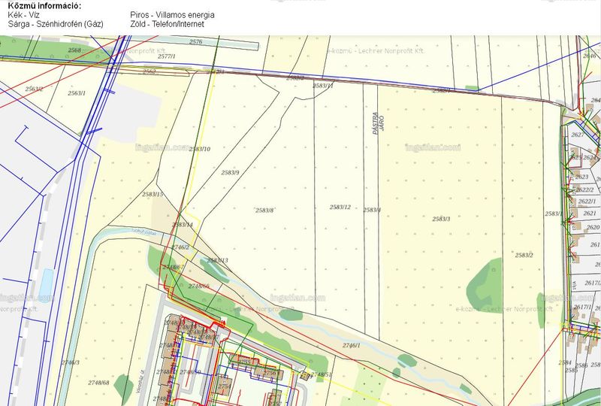Image resolution: width=601 pixels, height=406 pixels.
Task: Click parcel label 2748/67
Action: [174, 267]
